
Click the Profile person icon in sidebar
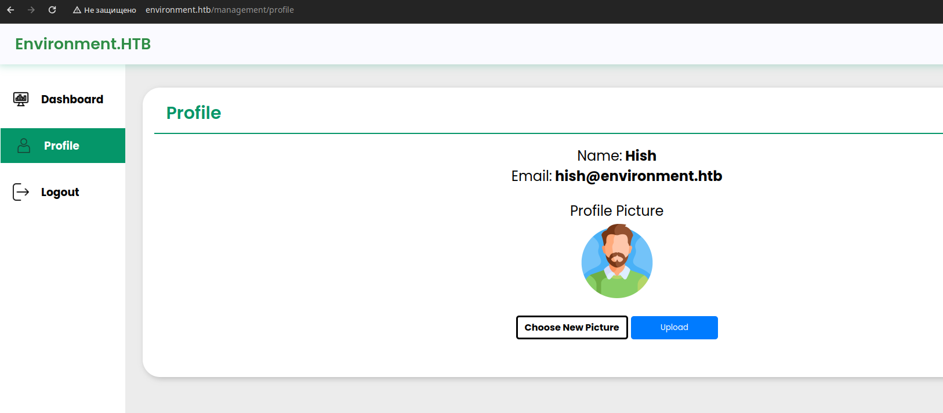[24, 146]
